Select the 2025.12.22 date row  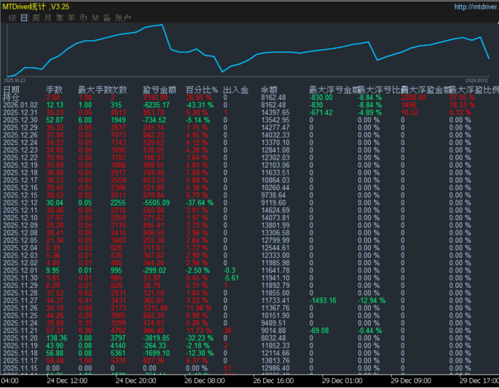[x=20, y=158]
